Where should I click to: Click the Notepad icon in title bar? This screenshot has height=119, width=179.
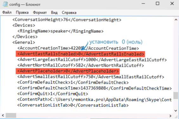click(x=5, y=4)
